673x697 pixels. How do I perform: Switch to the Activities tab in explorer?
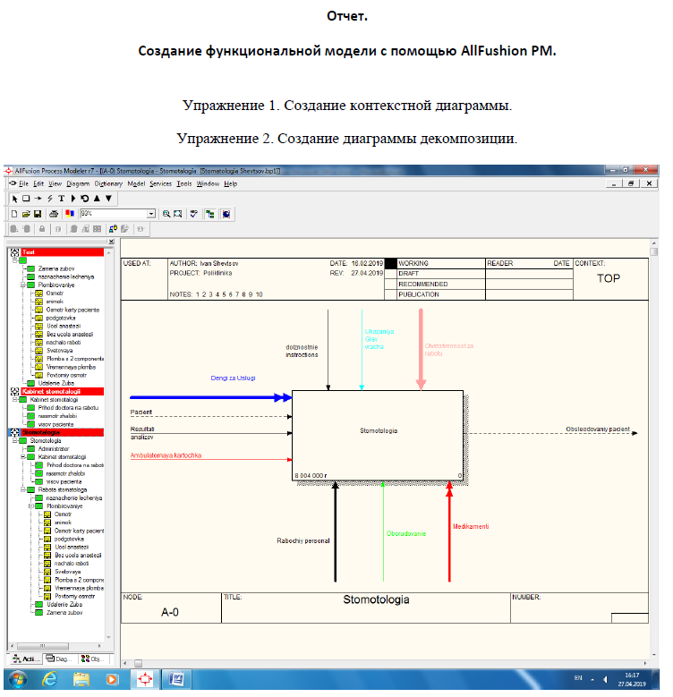[x=25, y=659]
